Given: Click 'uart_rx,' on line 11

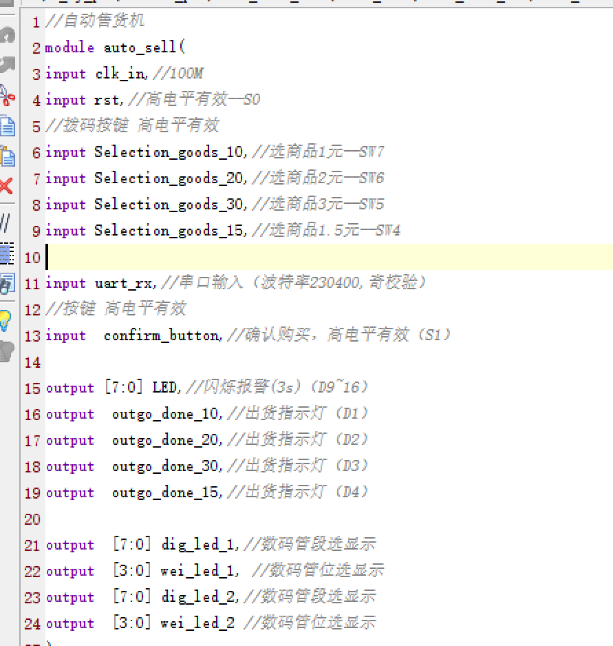Looking at the screenshot, I should coord(126,283).
